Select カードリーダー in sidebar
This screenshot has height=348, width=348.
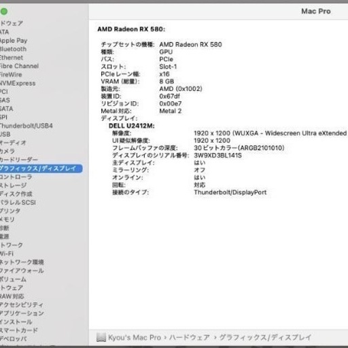[x=19, y=160]
